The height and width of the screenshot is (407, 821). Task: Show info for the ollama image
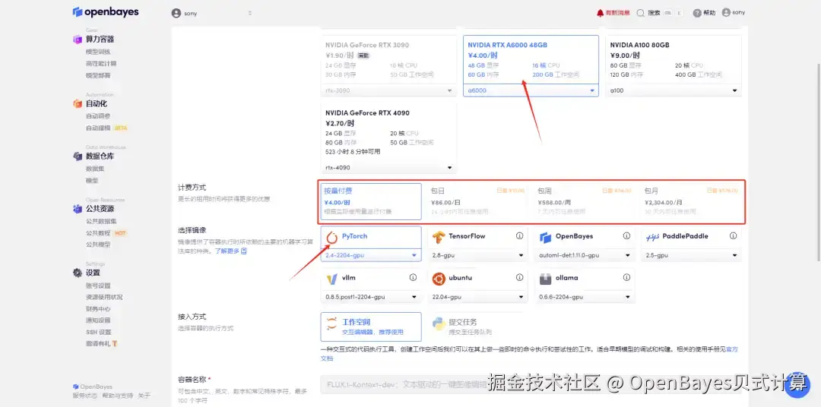[x=626, y=277]
